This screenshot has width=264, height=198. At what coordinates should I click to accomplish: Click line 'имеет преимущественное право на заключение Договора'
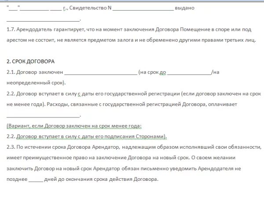click(x=121, y=158)
